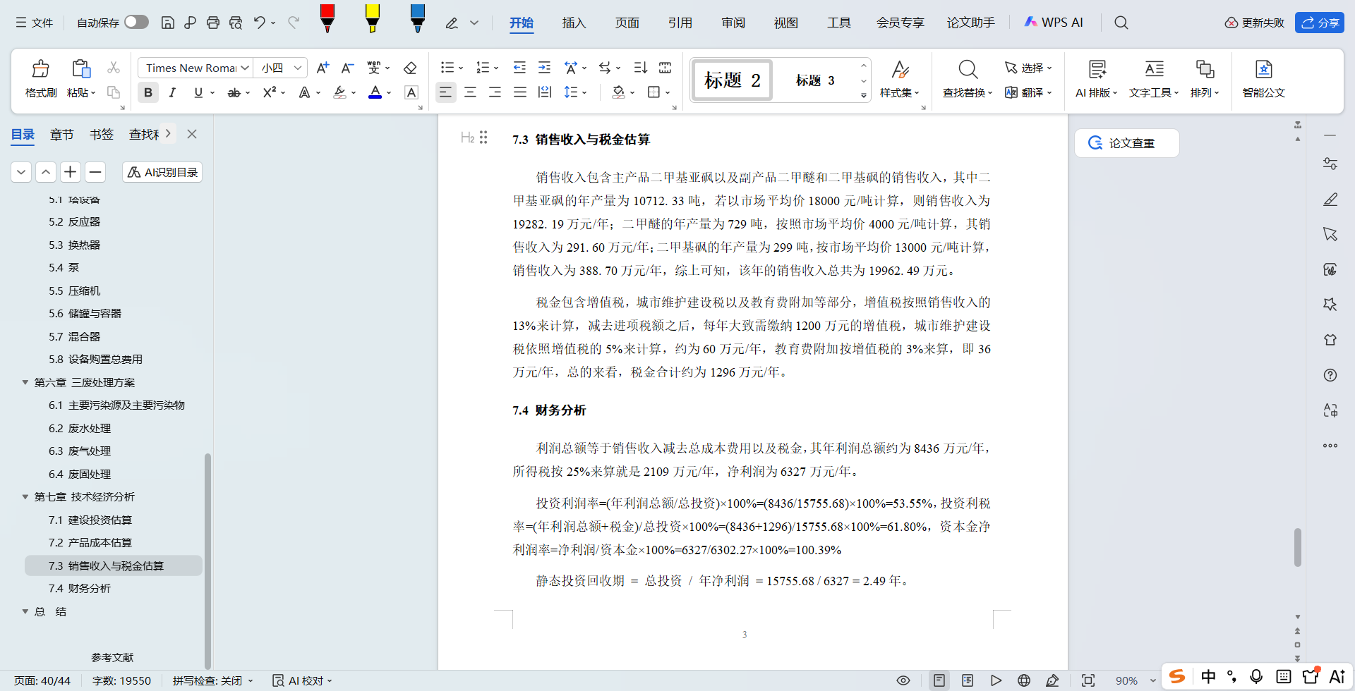Screen dimensions: 1355x691
Task: Click the Undo arrow icon
Action: click(260, 23)
